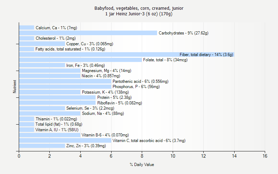Click the x-axis tick label '10'
This screenshot has width=278, height=174.
tap(173, 156)
